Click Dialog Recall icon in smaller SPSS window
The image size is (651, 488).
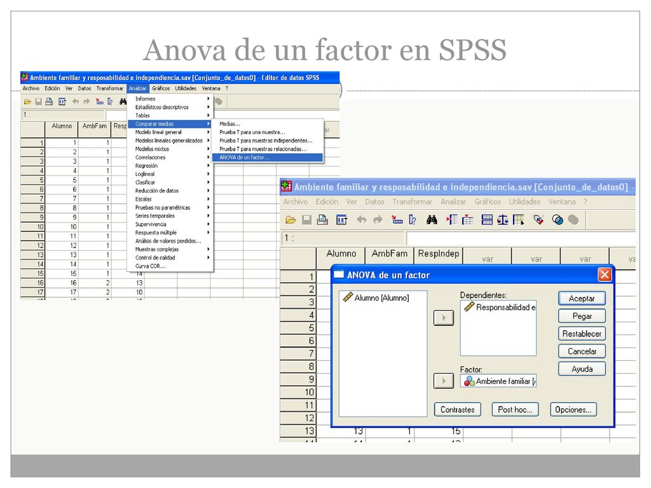click(x=62, y=102)
